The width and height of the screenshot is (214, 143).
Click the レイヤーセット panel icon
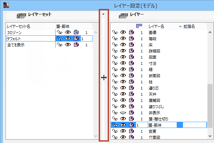tap(21, 15)
